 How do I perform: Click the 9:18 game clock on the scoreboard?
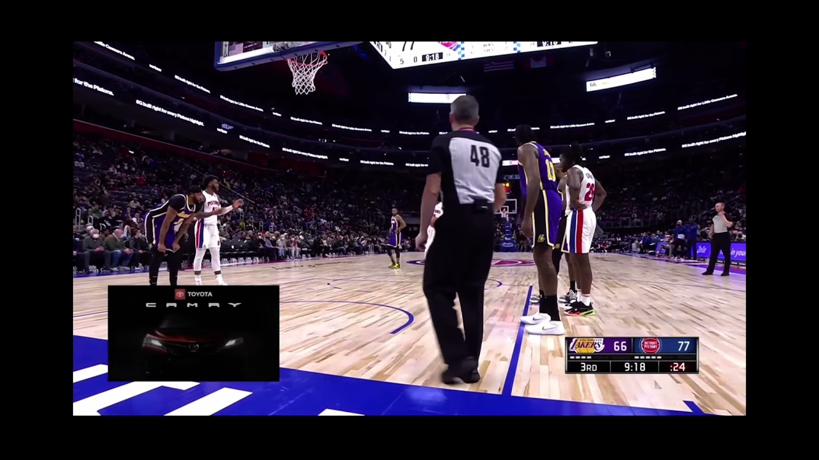(x=635, y=367)
